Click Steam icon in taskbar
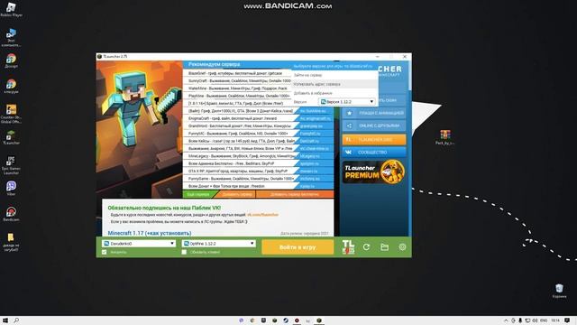 click(x=286, y=320)
